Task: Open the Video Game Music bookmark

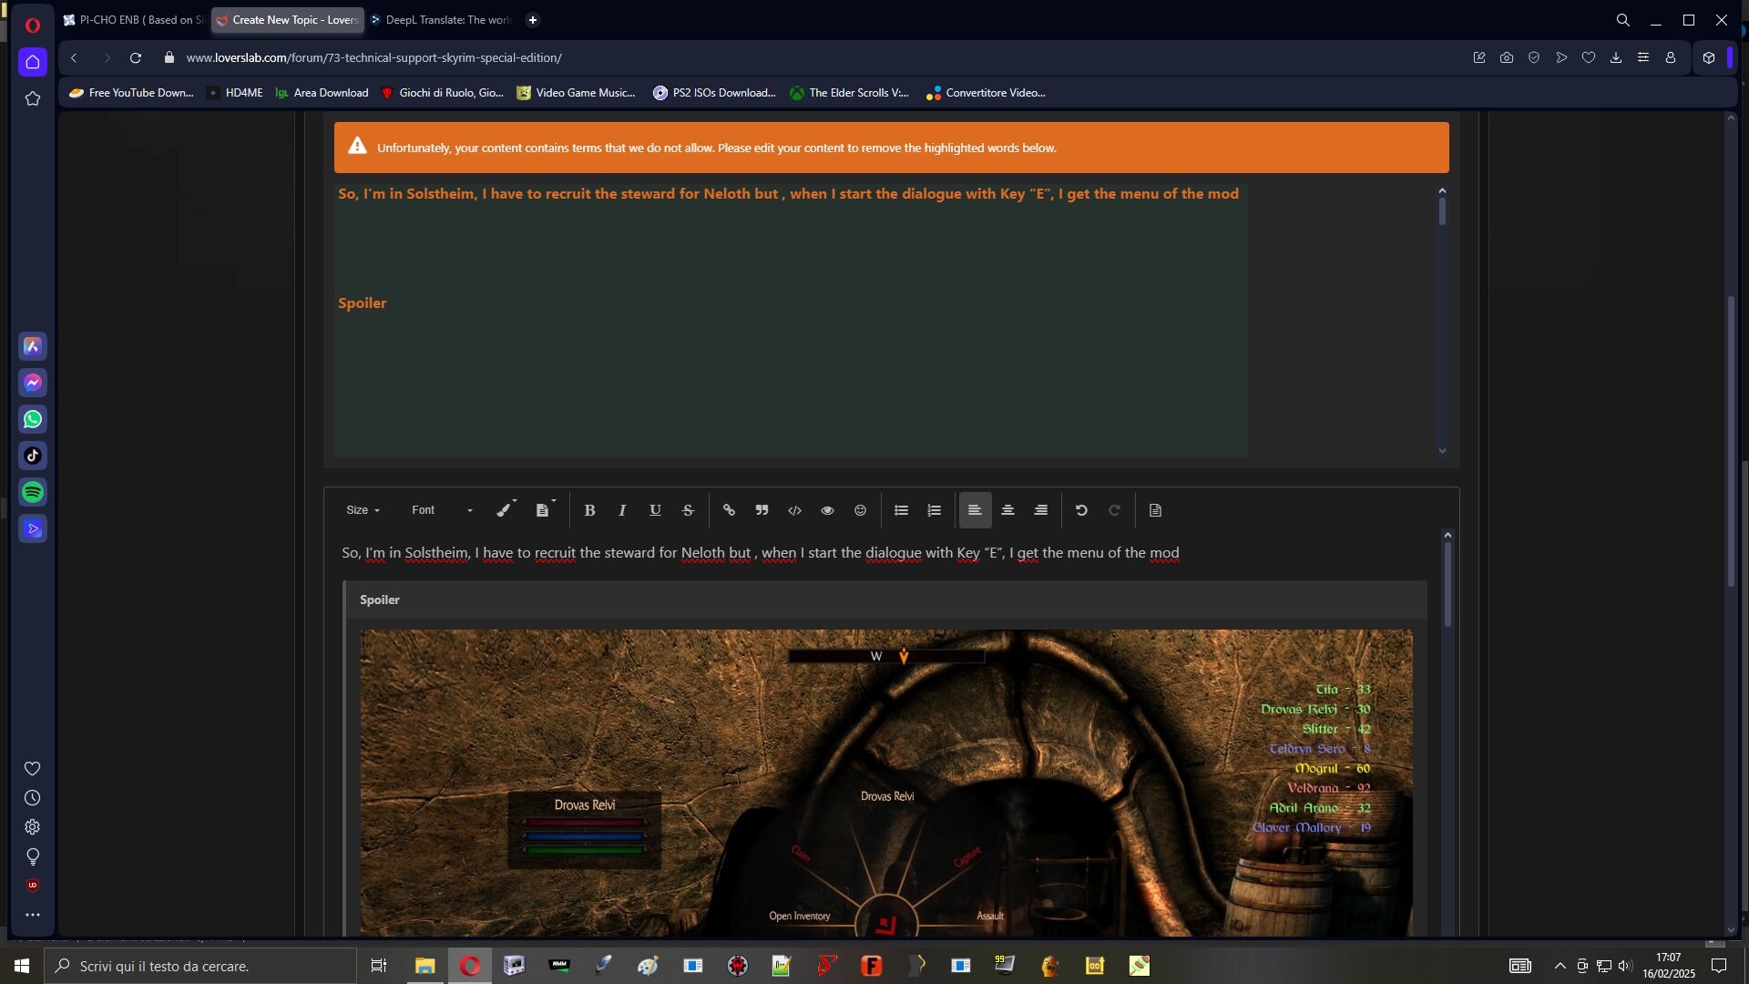Action: tap(577, 93)
